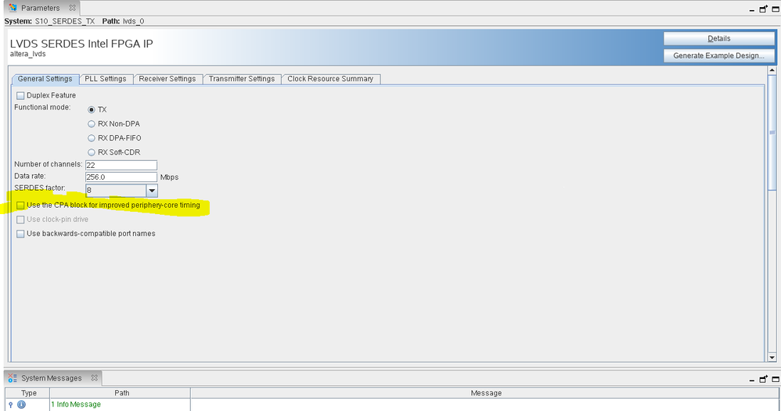
Task: Click the Functional mode label
Action: 42,108
